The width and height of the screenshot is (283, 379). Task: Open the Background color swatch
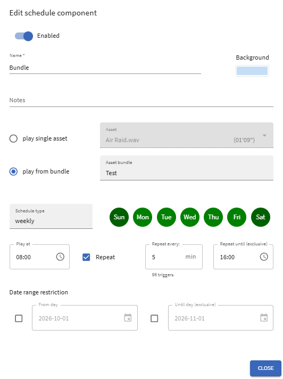click(252, 71)
